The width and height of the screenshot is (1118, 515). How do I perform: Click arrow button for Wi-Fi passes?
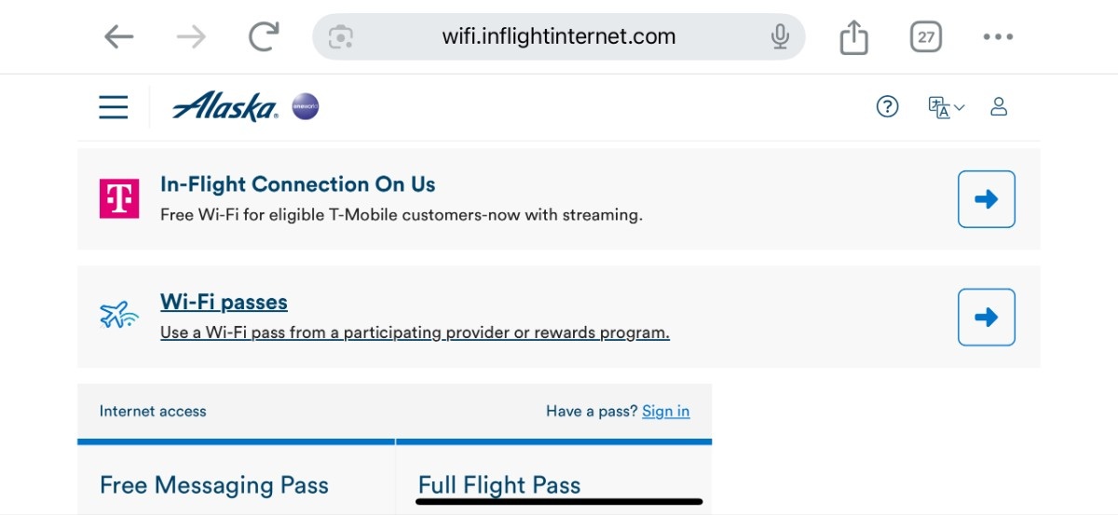click(987, 318)
